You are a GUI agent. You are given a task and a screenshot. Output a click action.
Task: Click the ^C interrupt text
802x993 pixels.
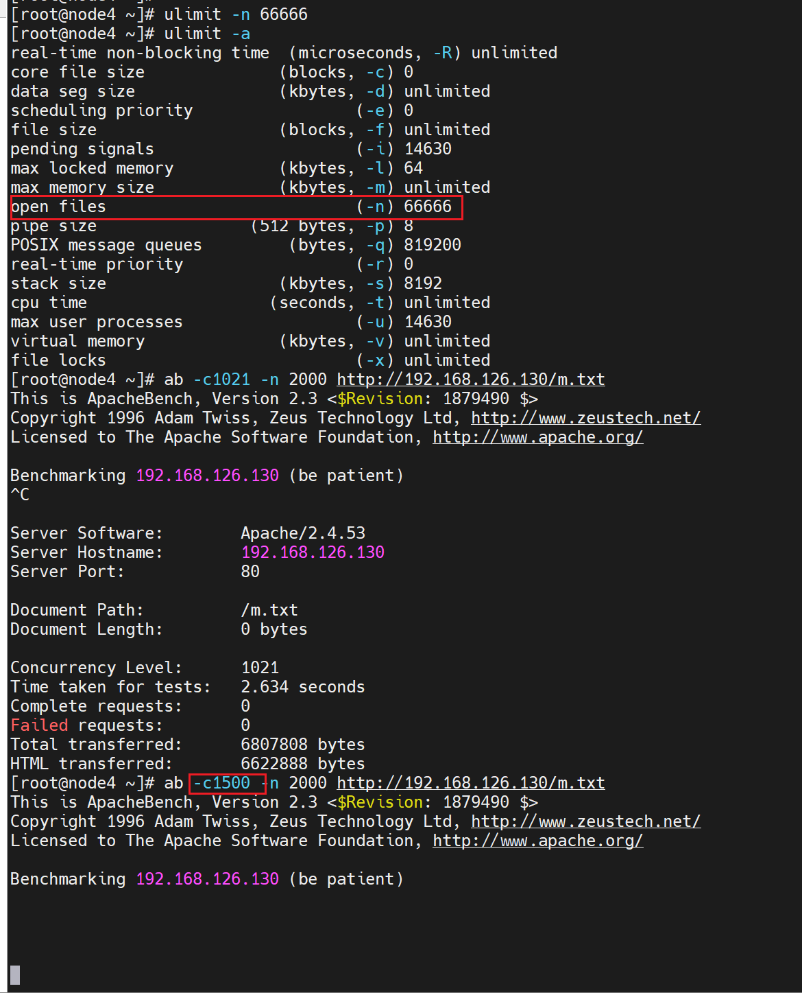20,495
